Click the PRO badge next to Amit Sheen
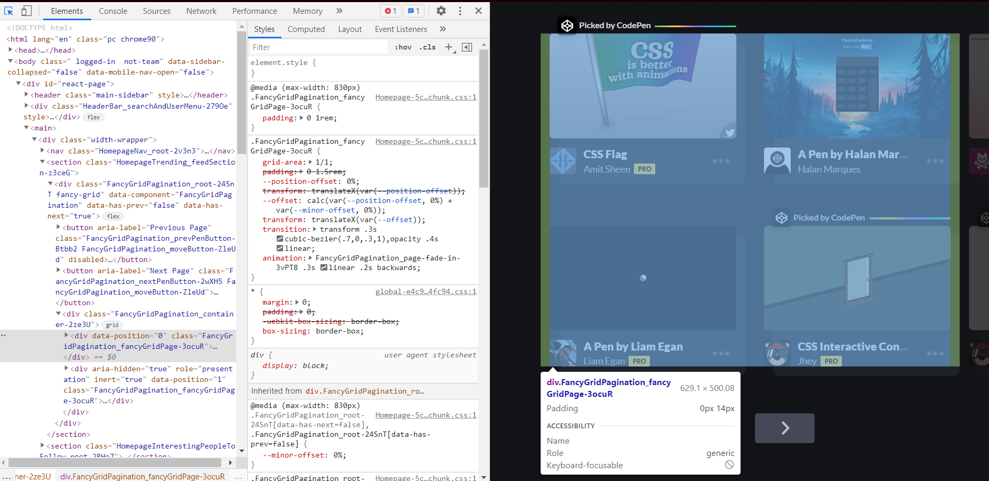Image resolution: width=989 pixels, height=481 pixels. click(x=645, y=169)
